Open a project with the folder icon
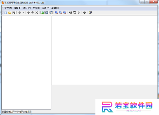The height and width of the screenshot is (115, 159). 10,13
